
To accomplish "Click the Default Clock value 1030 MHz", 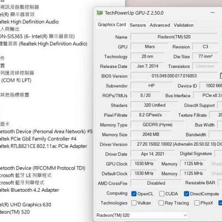I will (x=144, y=174).
